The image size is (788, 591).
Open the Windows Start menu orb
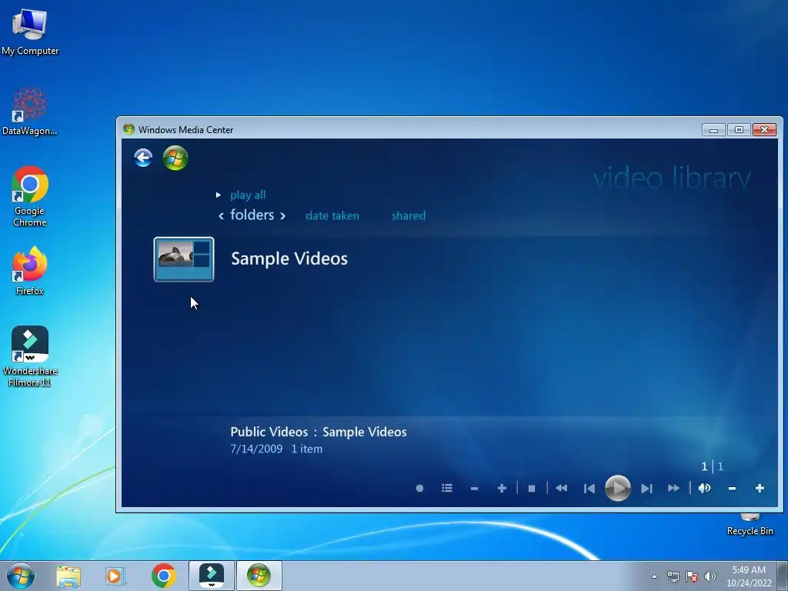click(x=21, y=576)
